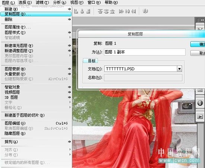Expand the 删除 submenu
This screenshot has height=168, width=205.
coord(36,19)
